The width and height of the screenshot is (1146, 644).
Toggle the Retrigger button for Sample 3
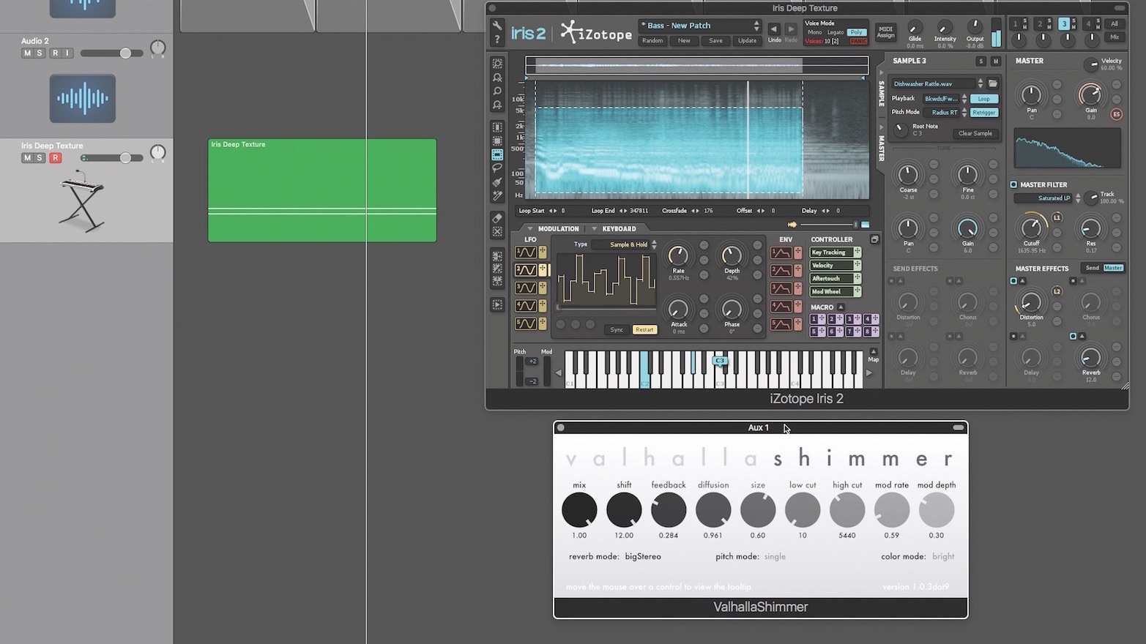(x=984, y=113)
